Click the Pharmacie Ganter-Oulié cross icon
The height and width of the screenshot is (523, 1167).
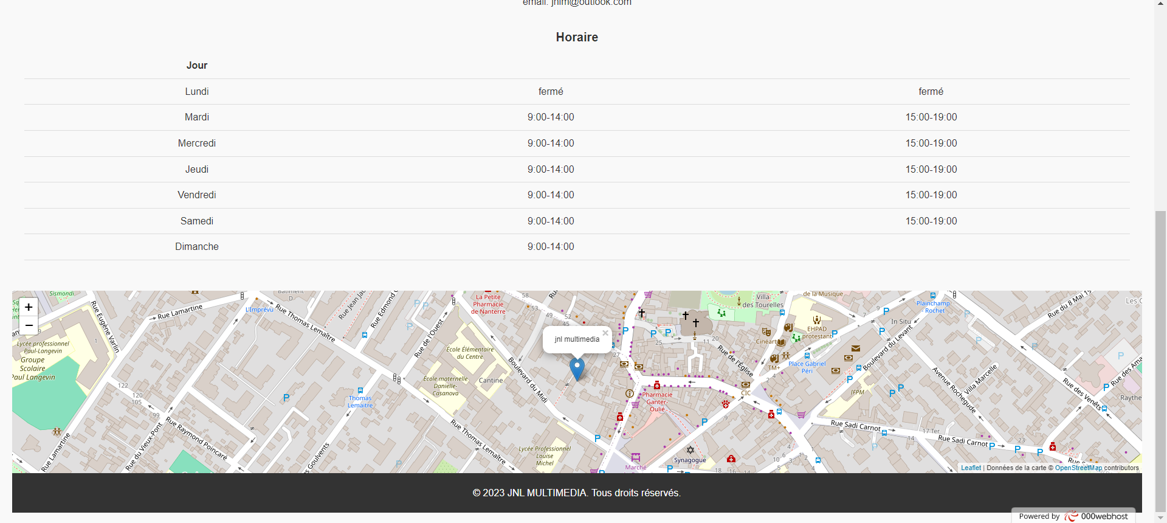click(x=657, y=385)
